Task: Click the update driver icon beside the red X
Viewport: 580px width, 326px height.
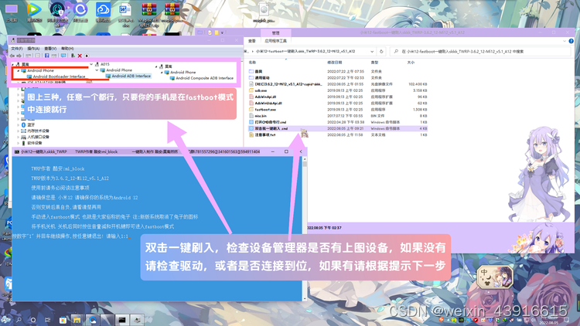Action: click(73, 56)
